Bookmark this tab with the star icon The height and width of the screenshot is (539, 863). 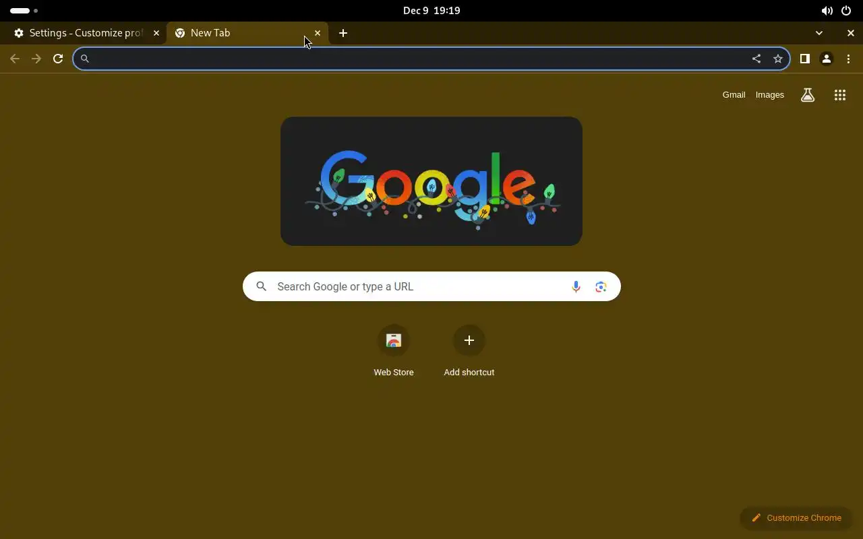[778, 59]
